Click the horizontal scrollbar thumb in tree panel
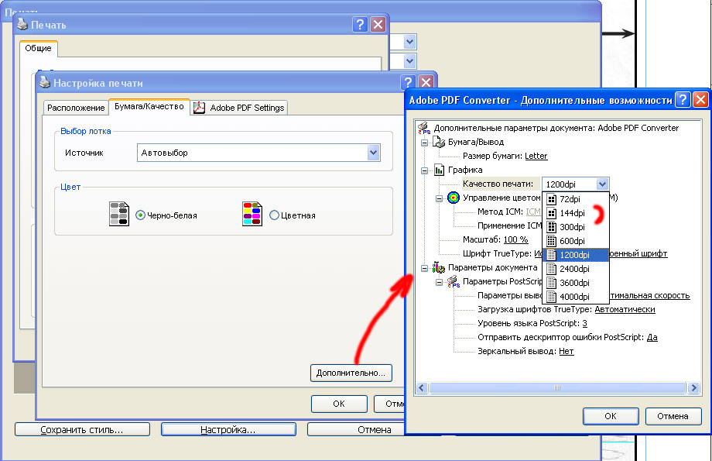 click(557, 388)
